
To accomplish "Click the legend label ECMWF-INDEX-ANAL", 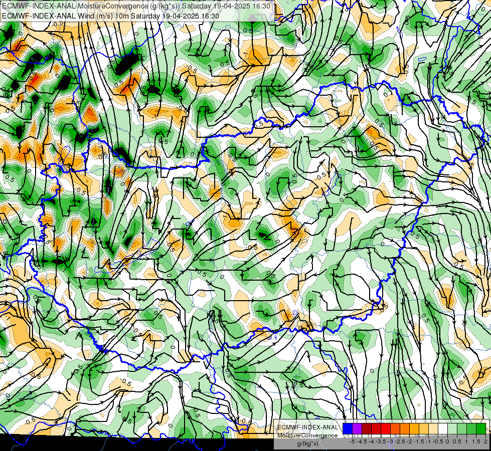I will tap(307, 427).
